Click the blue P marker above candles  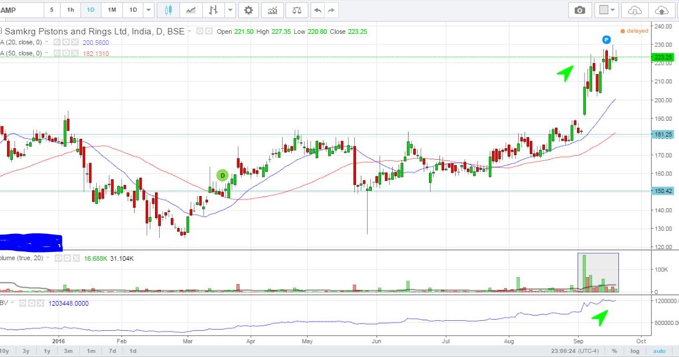(x=606, y=40)
